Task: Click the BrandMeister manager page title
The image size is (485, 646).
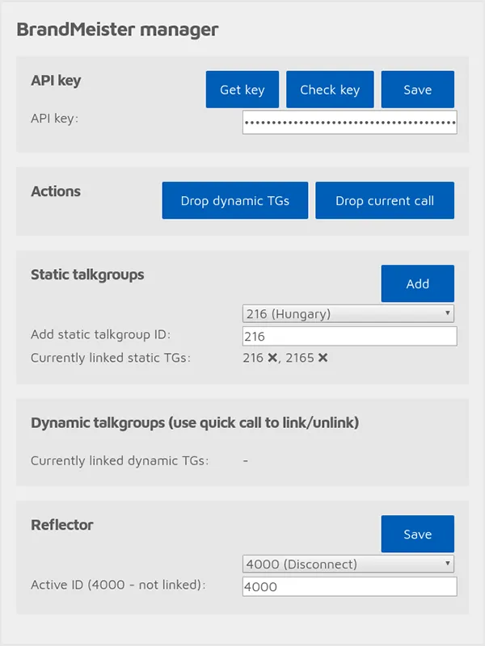Action: [x=117, y=30]
